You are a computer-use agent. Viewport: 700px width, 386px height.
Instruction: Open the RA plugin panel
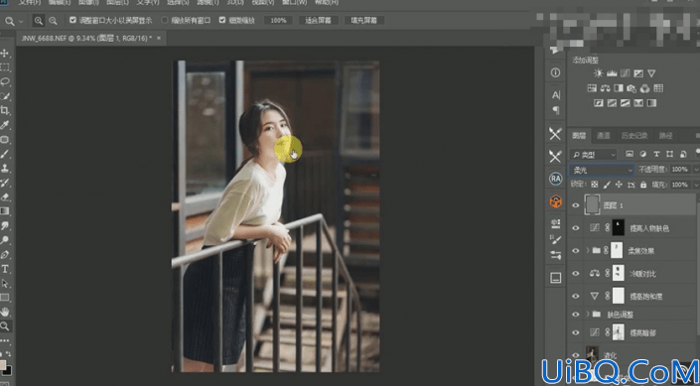tap(555, 179)
